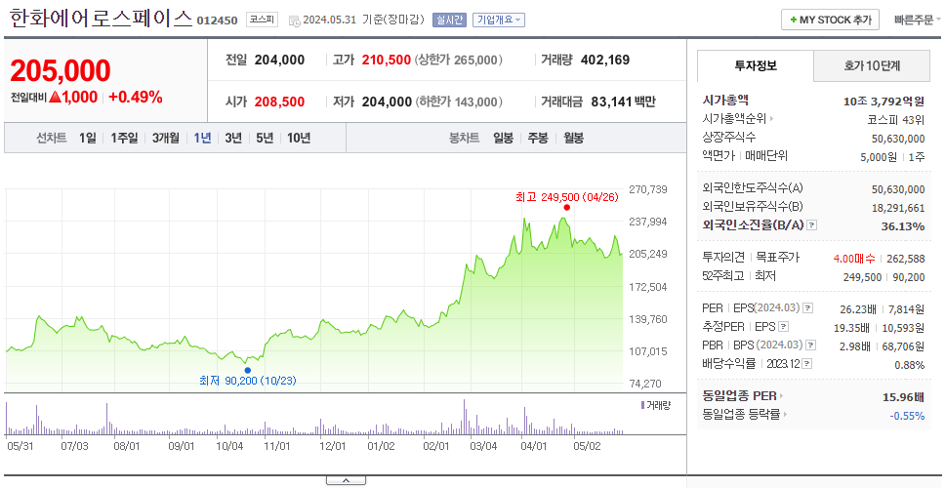Click the 4.00매수 investment opinion
The width and height of the screenshot is (945, 488).
tap(854, 259)
